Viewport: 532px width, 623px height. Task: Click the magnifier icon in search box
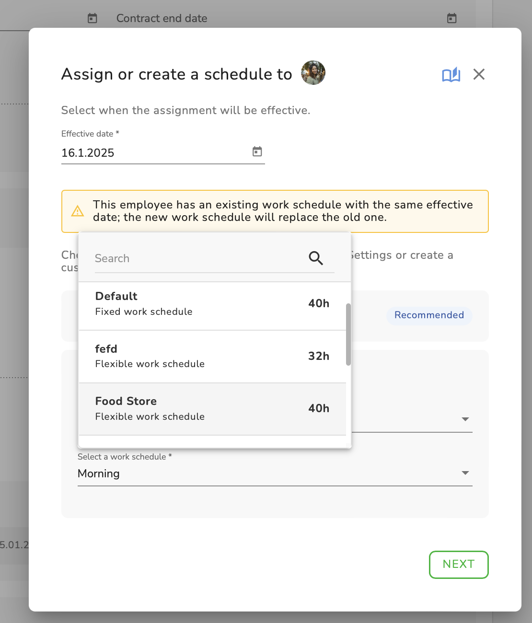point(316,258)
